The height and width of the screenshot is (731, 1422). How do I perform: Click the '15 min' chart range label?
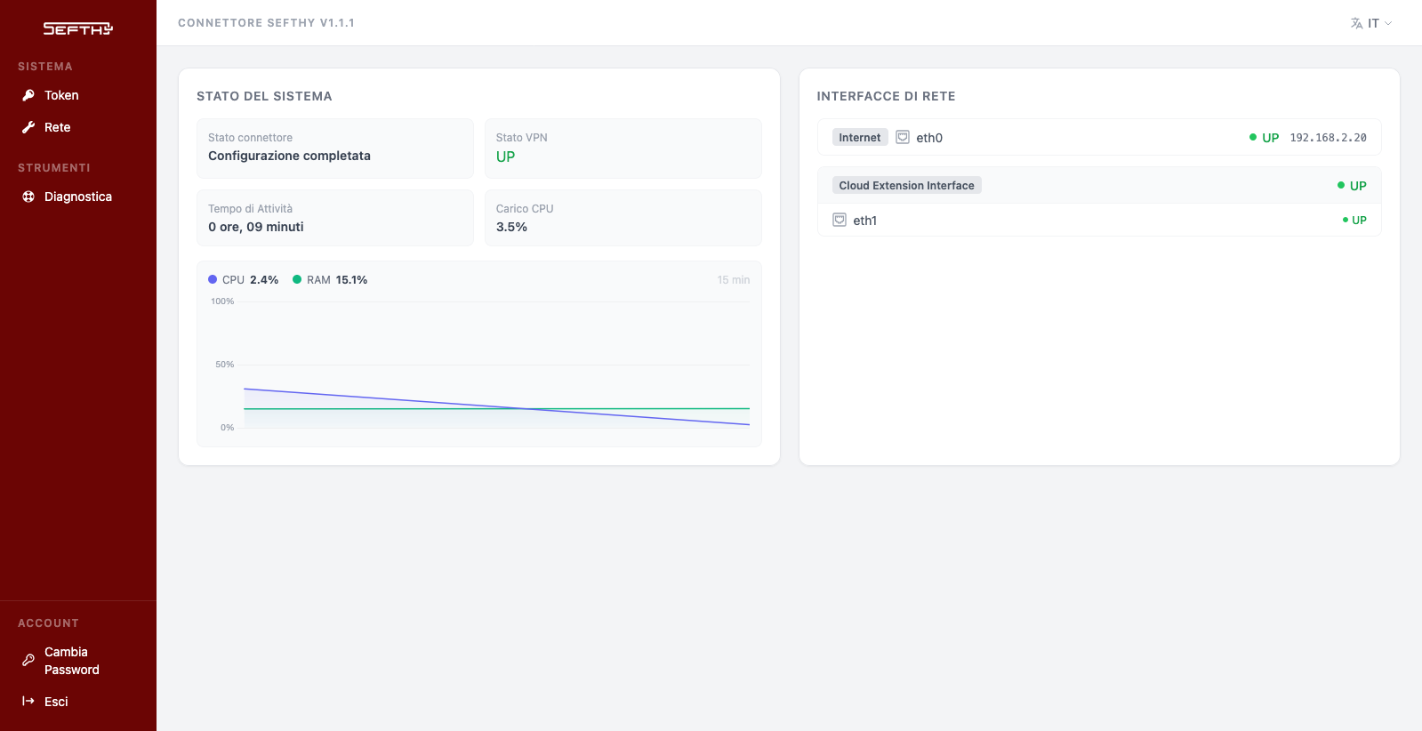click(x=734, y=280)
